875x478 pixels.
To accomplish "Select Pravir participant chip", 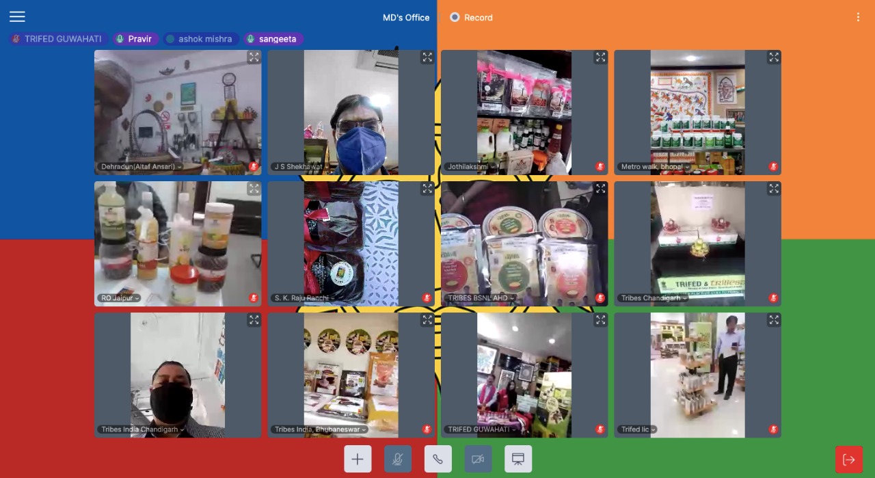I will [135, 39].
